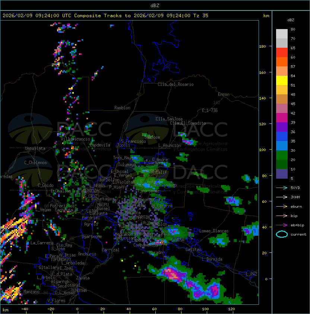Pick the magenta swatch between 42 and 39
The height and width of the screenshot is (314, 310).
(282, 117)
